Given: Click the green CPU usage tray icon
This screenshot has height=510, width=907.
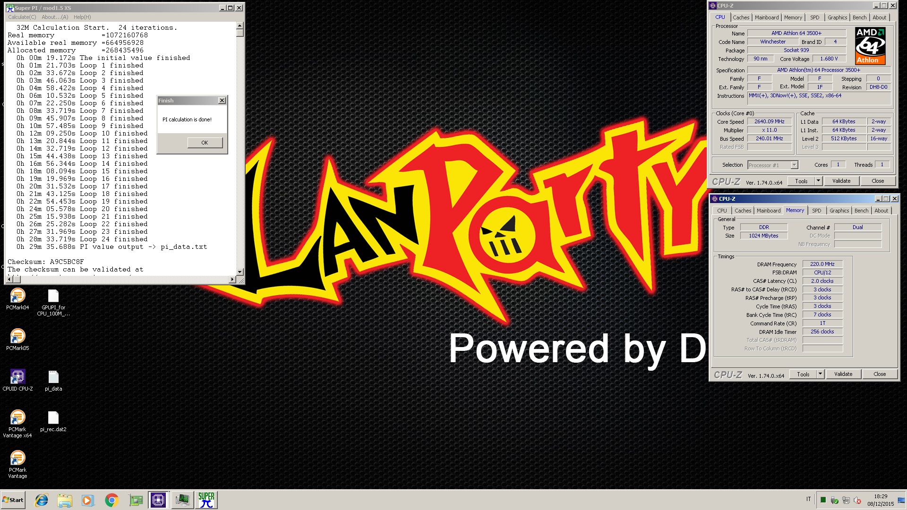Looking at the screenshot, I should point(823,500).
